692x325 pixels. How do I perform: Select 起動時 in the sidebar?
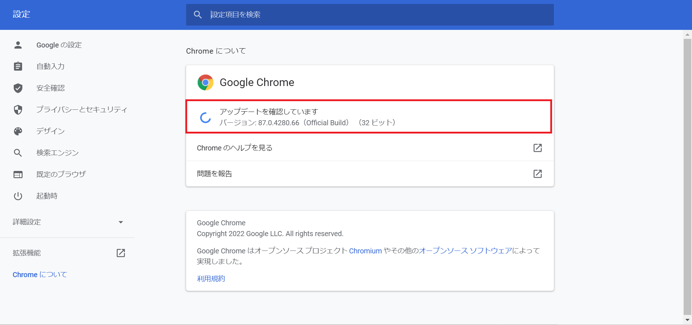tap(47, 196)
